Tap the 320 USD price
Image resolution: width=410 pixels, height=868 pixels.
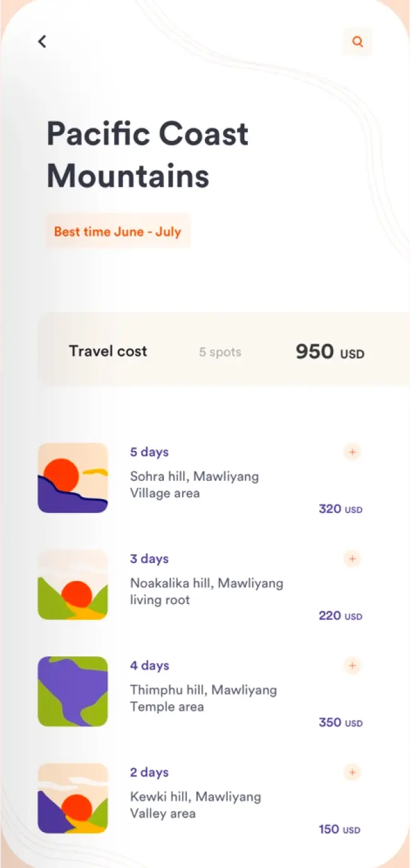(x=340, y=509)
